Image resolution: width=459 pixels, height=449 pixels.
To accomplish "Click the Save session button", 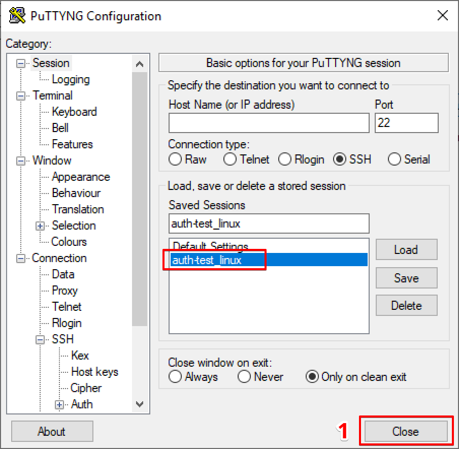I will pos(407,278).
